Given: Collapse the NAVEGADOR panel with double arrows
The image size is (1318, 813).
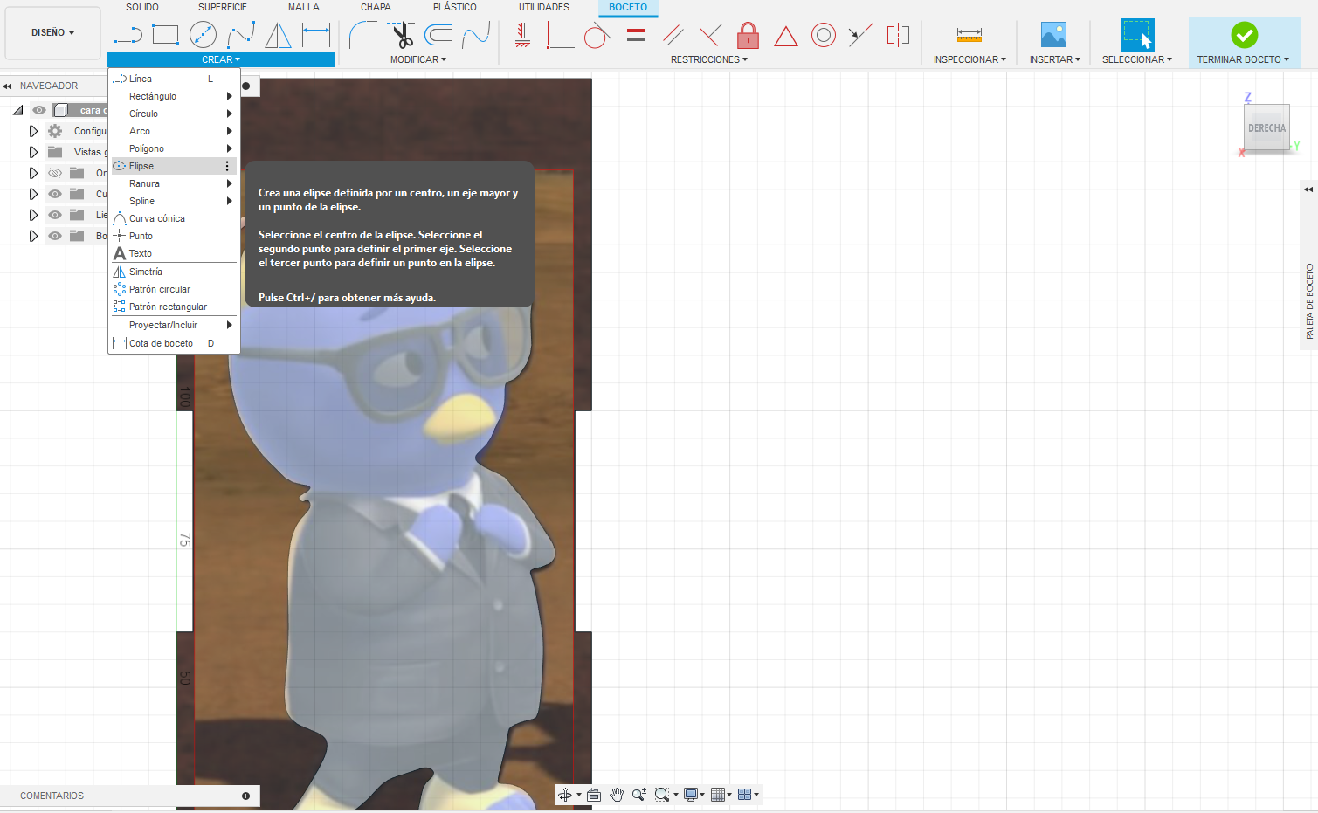Looking at the screenshot, I should pos(7,86).
